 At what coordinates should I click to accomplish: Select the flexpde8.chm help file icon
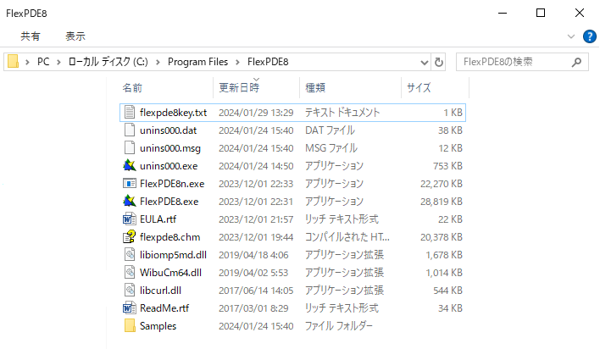pos(130,236)
